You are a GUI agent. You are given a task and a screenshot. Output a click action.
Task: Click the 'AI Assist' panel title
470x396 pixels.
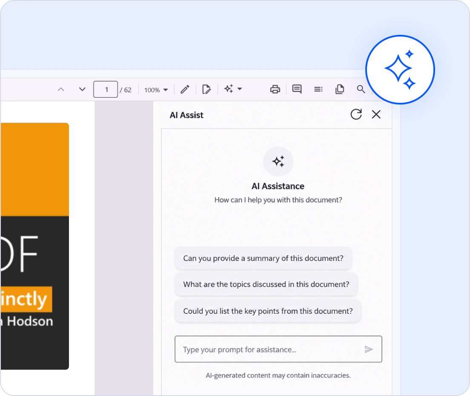[x=186, y=115]
